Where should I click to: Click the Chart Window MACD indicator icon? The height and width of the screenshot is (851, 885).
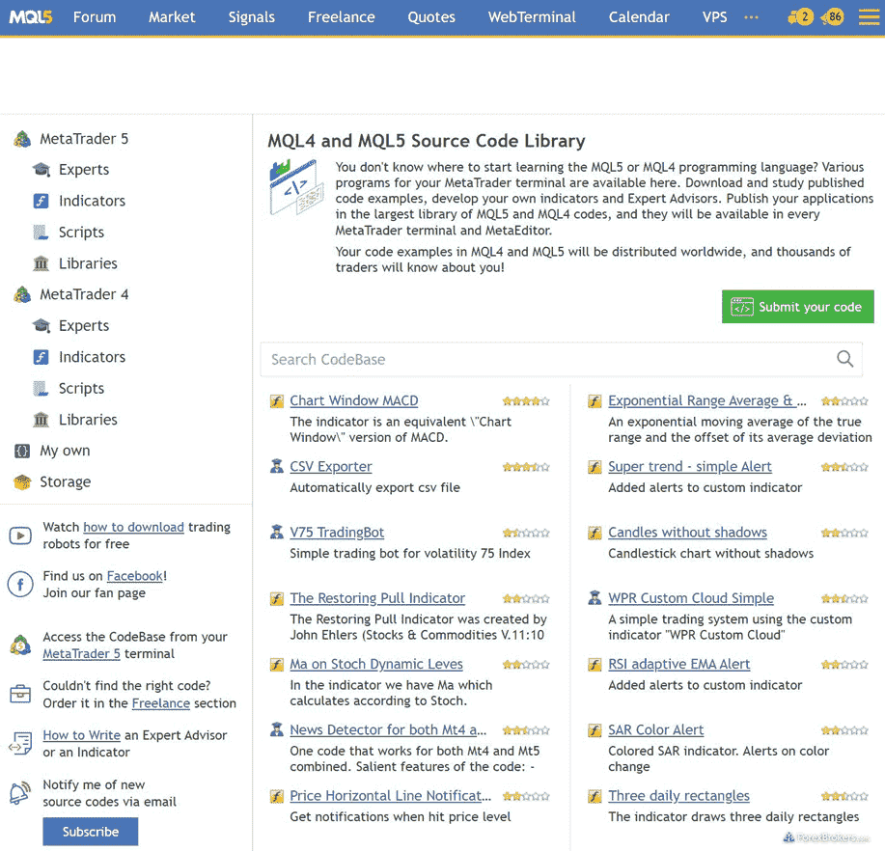pos(277,401)
